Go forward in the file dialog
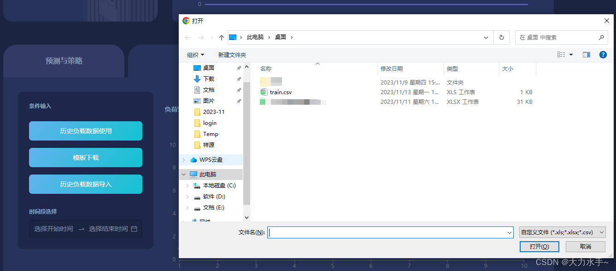 [201, 37]
